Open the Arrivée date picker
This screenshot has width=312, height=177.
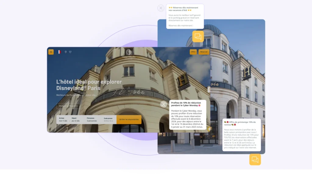tap(63, 120)
